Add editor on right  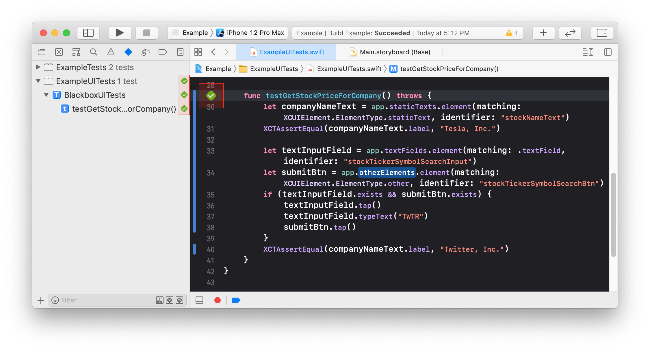click(x=608, y=52)
